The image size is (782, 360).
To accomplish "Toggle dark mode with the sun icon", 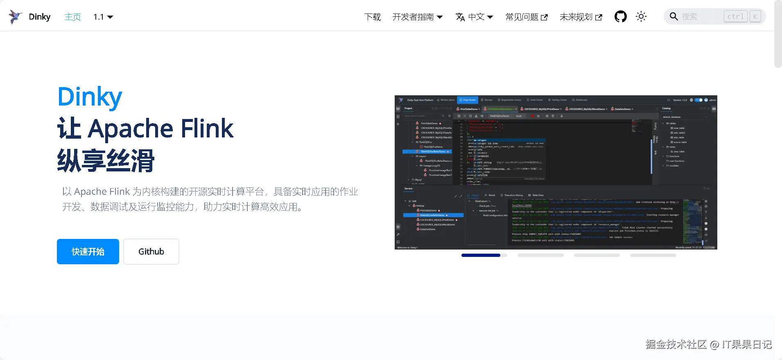I will point(641,17).
